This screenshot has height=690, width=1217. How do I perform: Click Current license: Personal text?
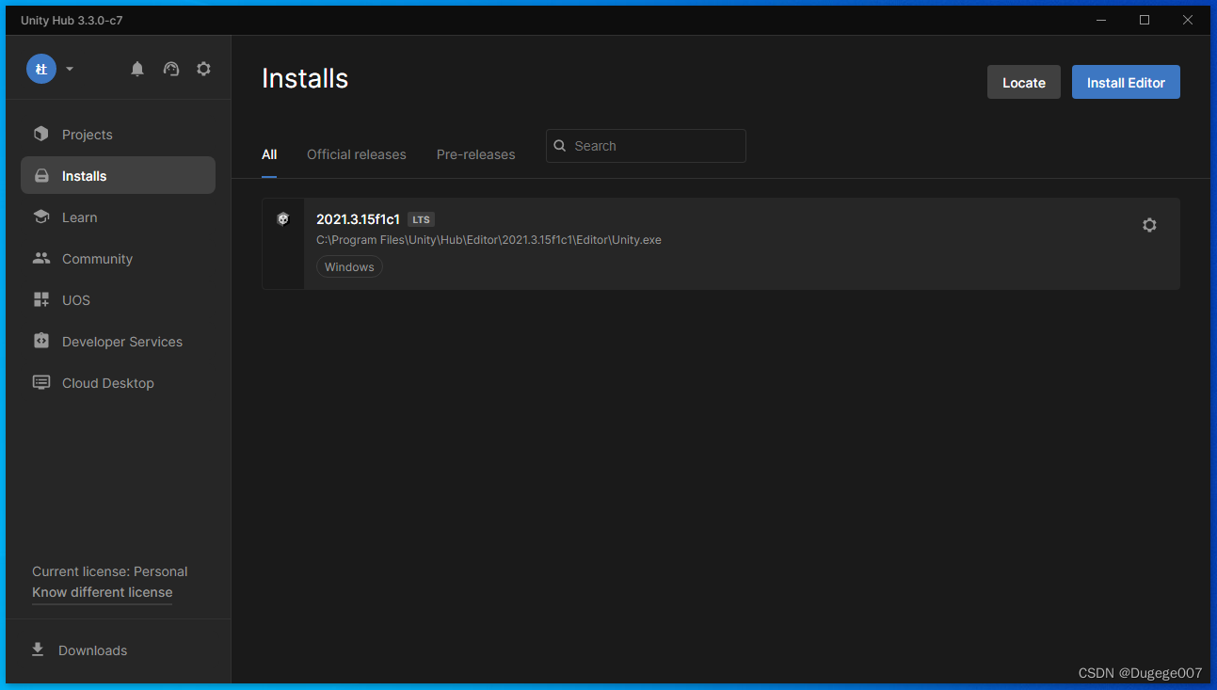pyautogui.click(x=109, y=571)
